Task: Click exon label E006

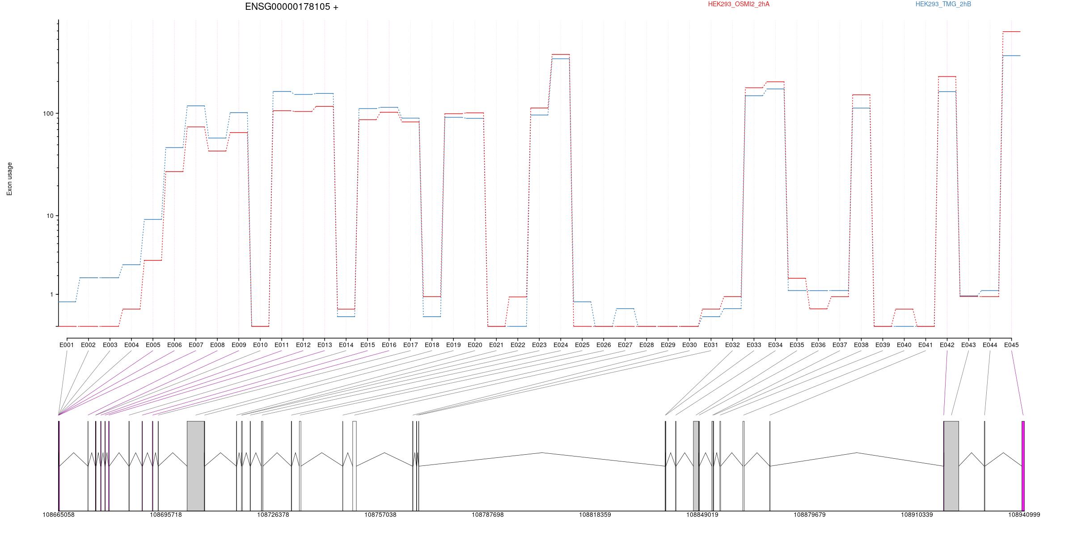Action: (174, 345)
